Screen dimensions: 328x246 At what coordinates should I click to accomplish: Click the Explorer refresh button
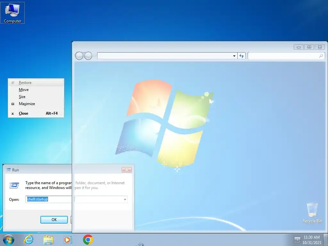242,56
